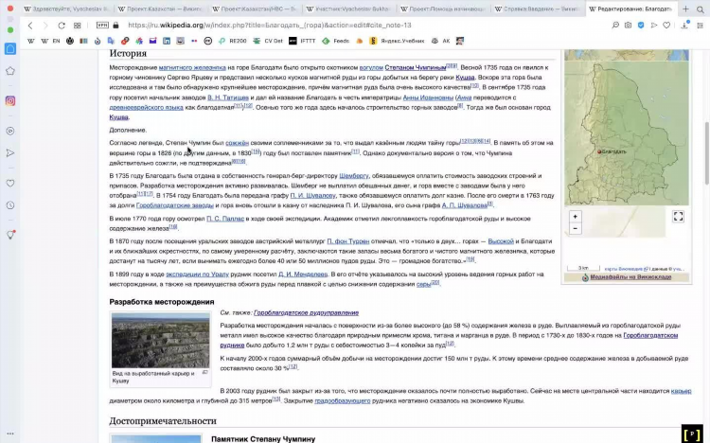Follow the 'экспедиции по Уралу' link

[x=198, y=275]
